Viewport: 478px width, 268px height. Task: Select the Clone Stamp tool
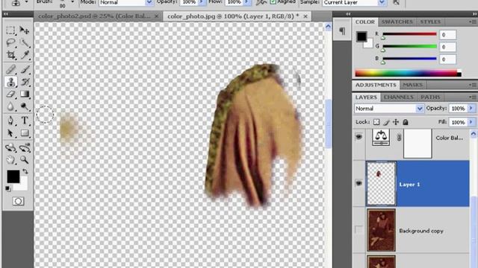point(10,82)
